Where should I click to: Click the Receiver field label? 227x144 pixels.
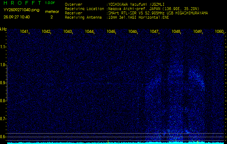74,13
